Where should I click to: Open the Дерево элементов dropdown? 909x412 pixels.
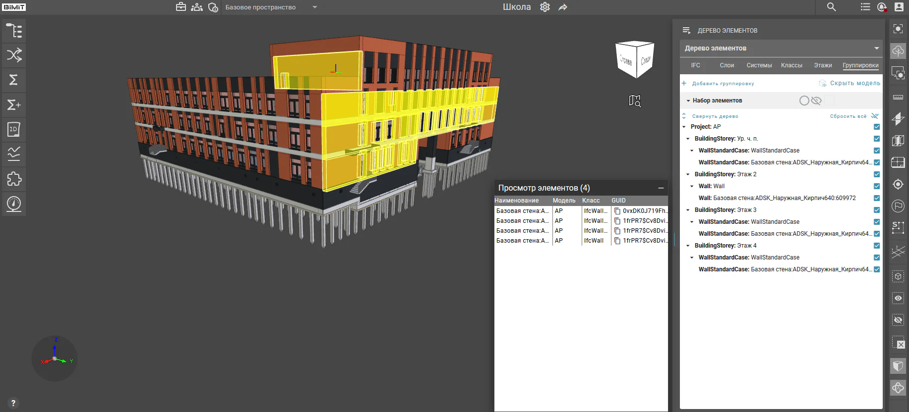(781, 48)
